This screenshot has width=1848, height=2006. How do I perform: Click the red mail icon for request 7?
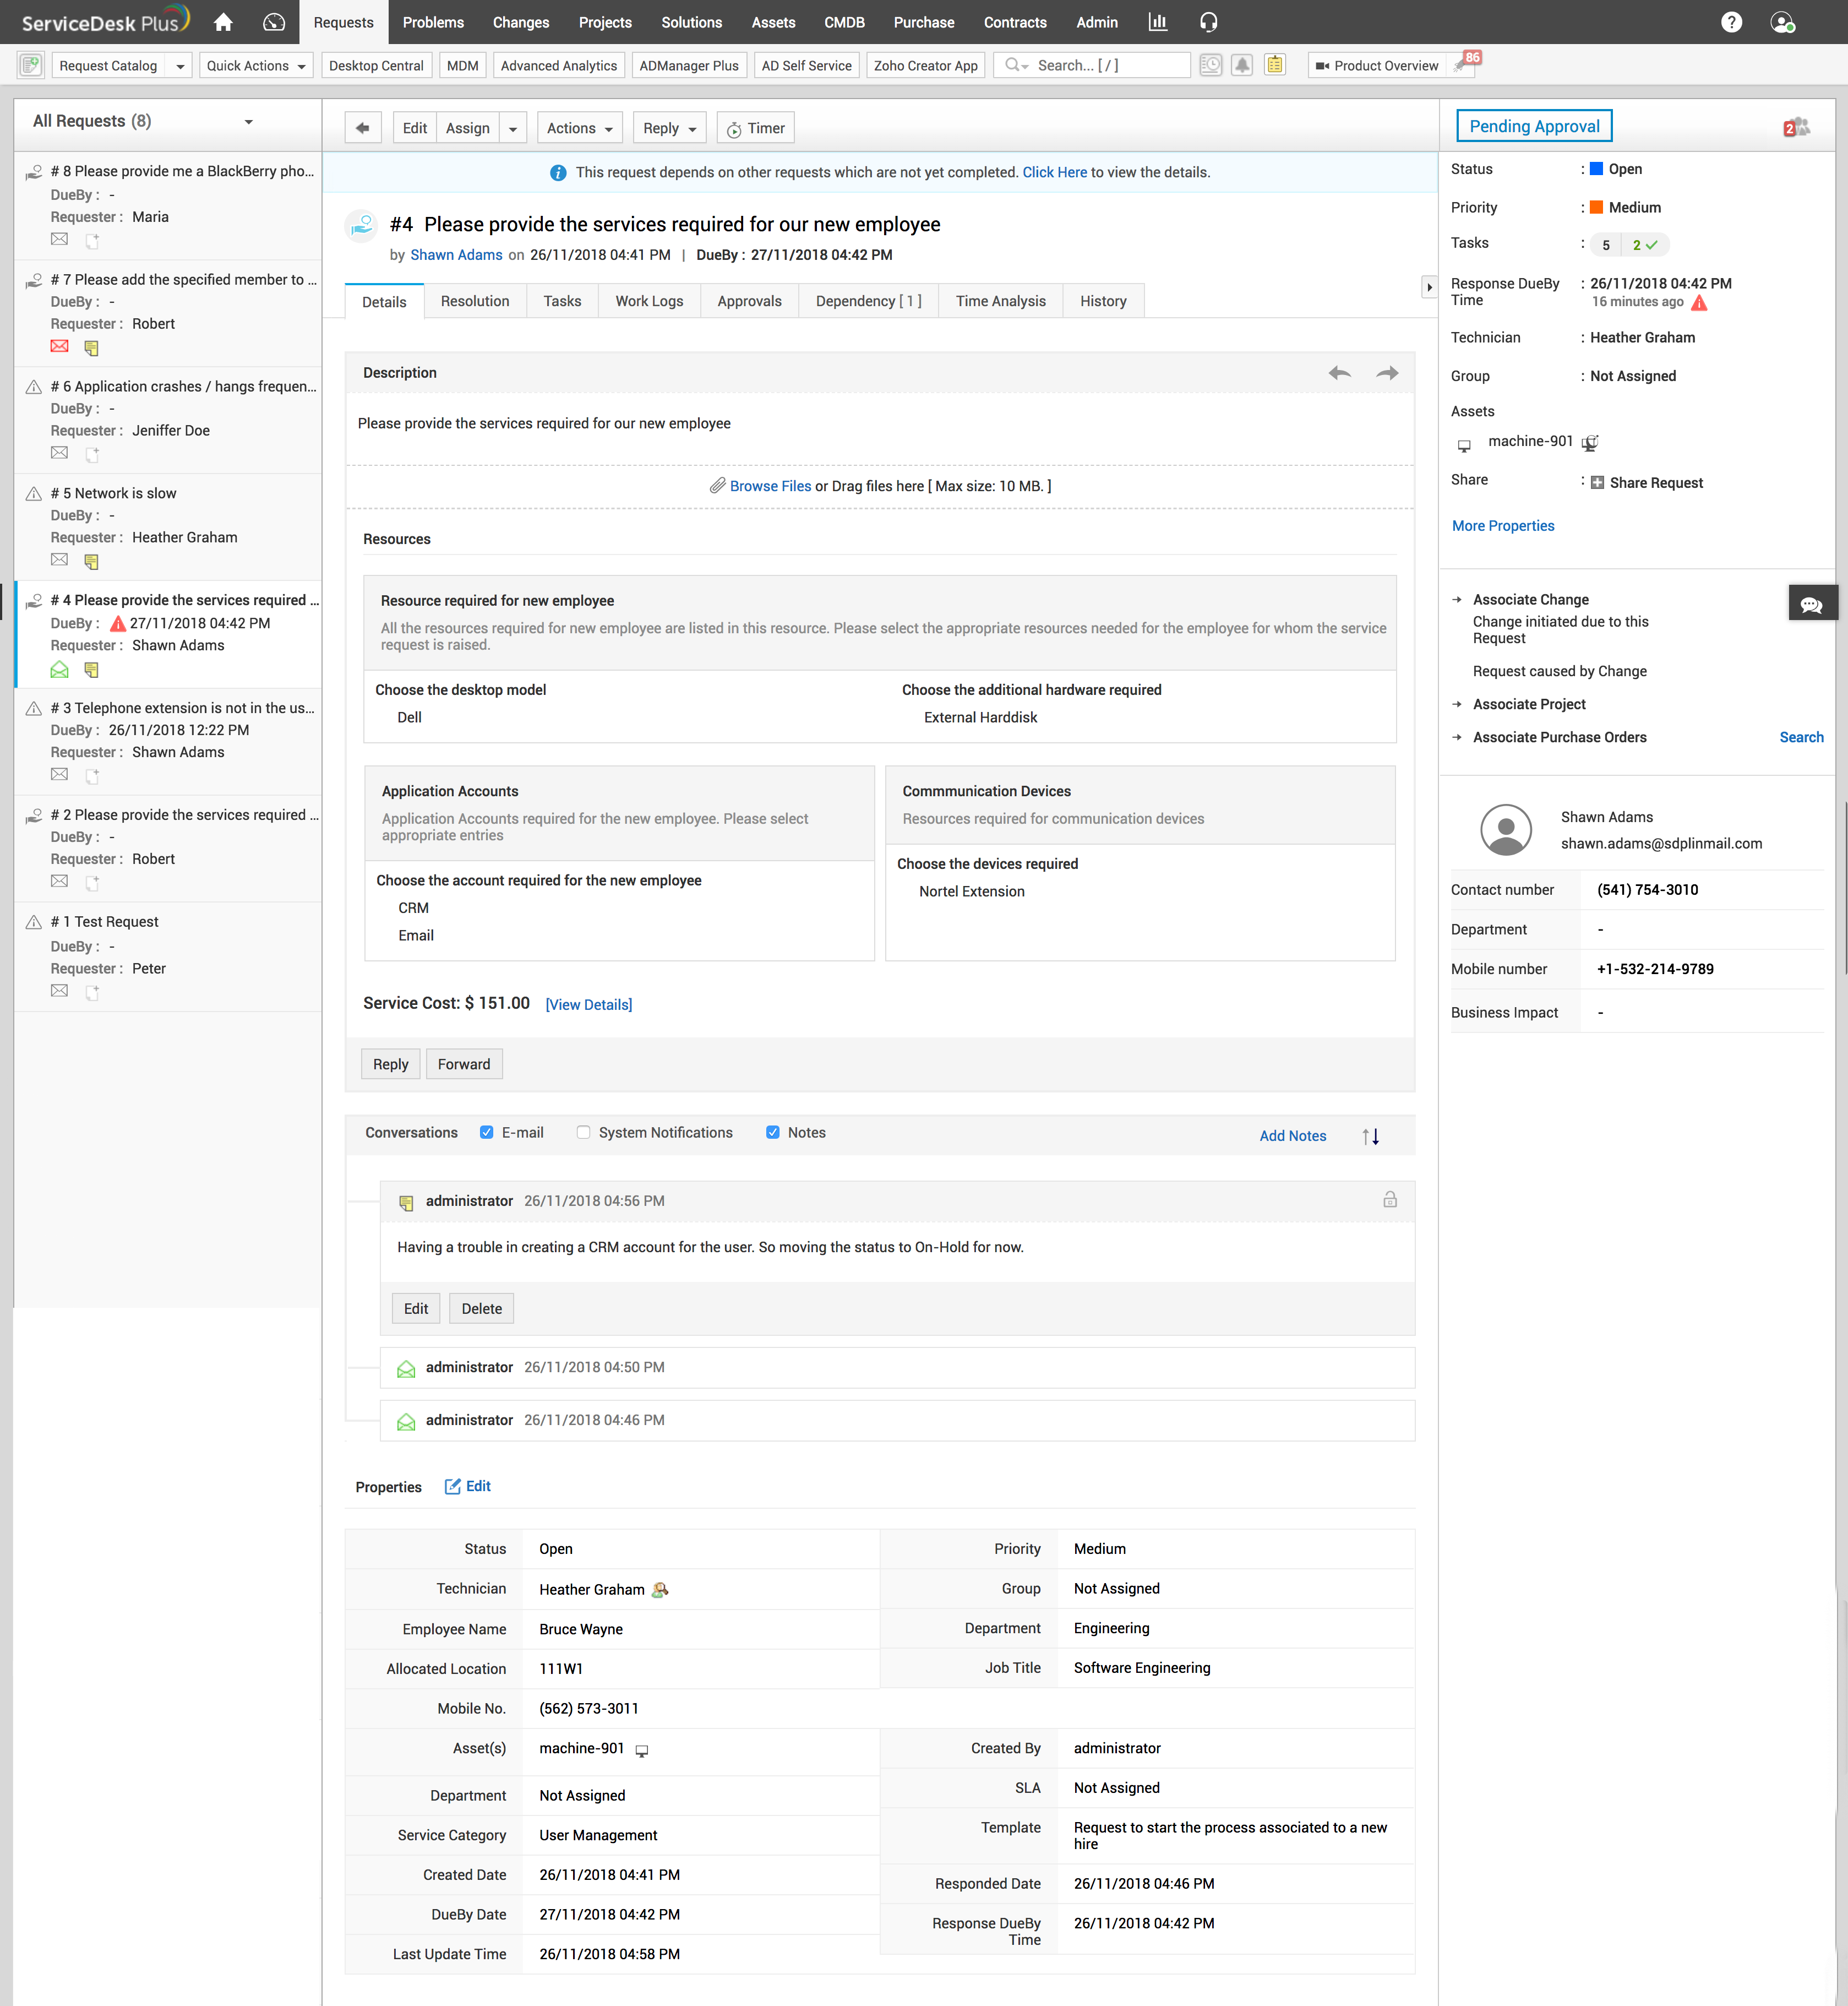pos(60,346)
